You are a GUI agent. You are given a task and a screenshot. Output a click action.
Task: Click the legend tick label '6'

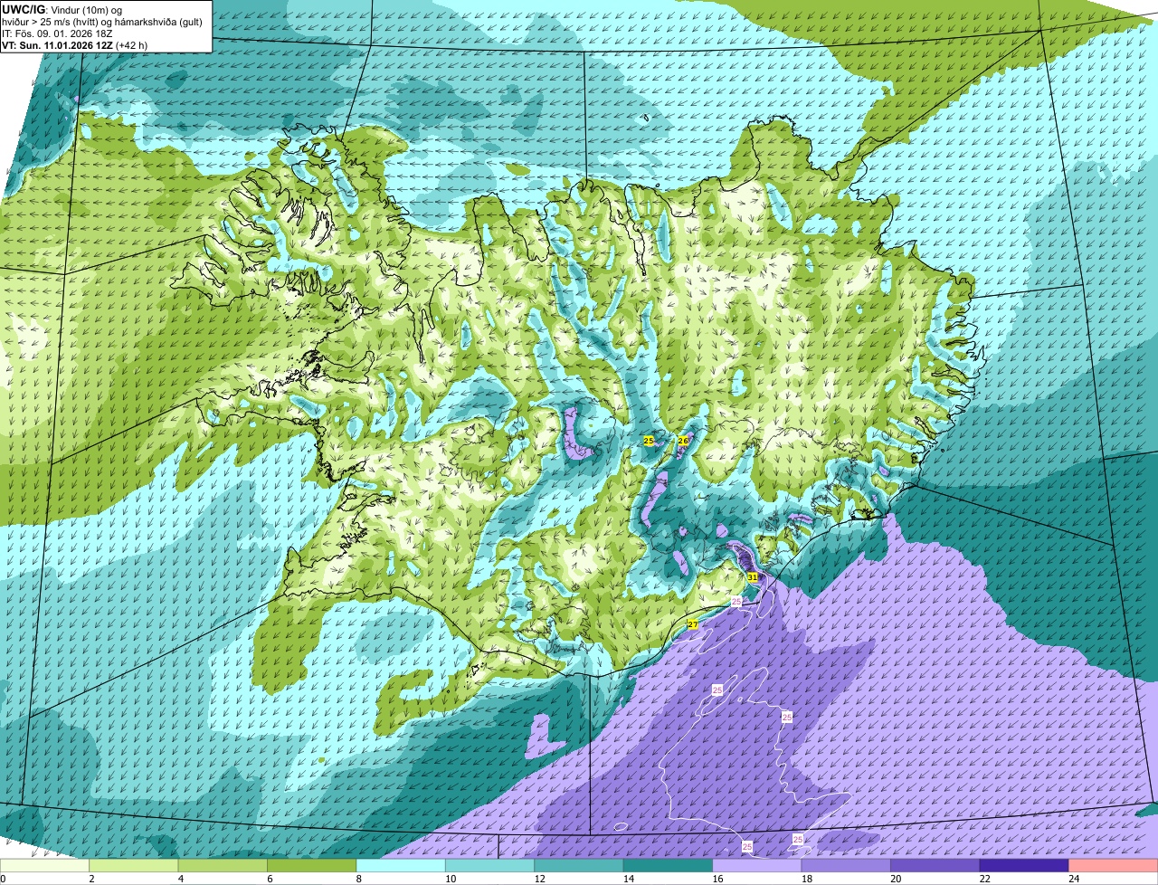[269, 879]
